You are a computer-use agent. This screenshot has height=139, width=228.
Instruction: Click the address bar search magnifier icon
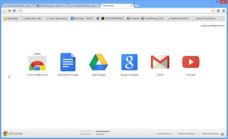pyautogui.click(x=20, y=10)
